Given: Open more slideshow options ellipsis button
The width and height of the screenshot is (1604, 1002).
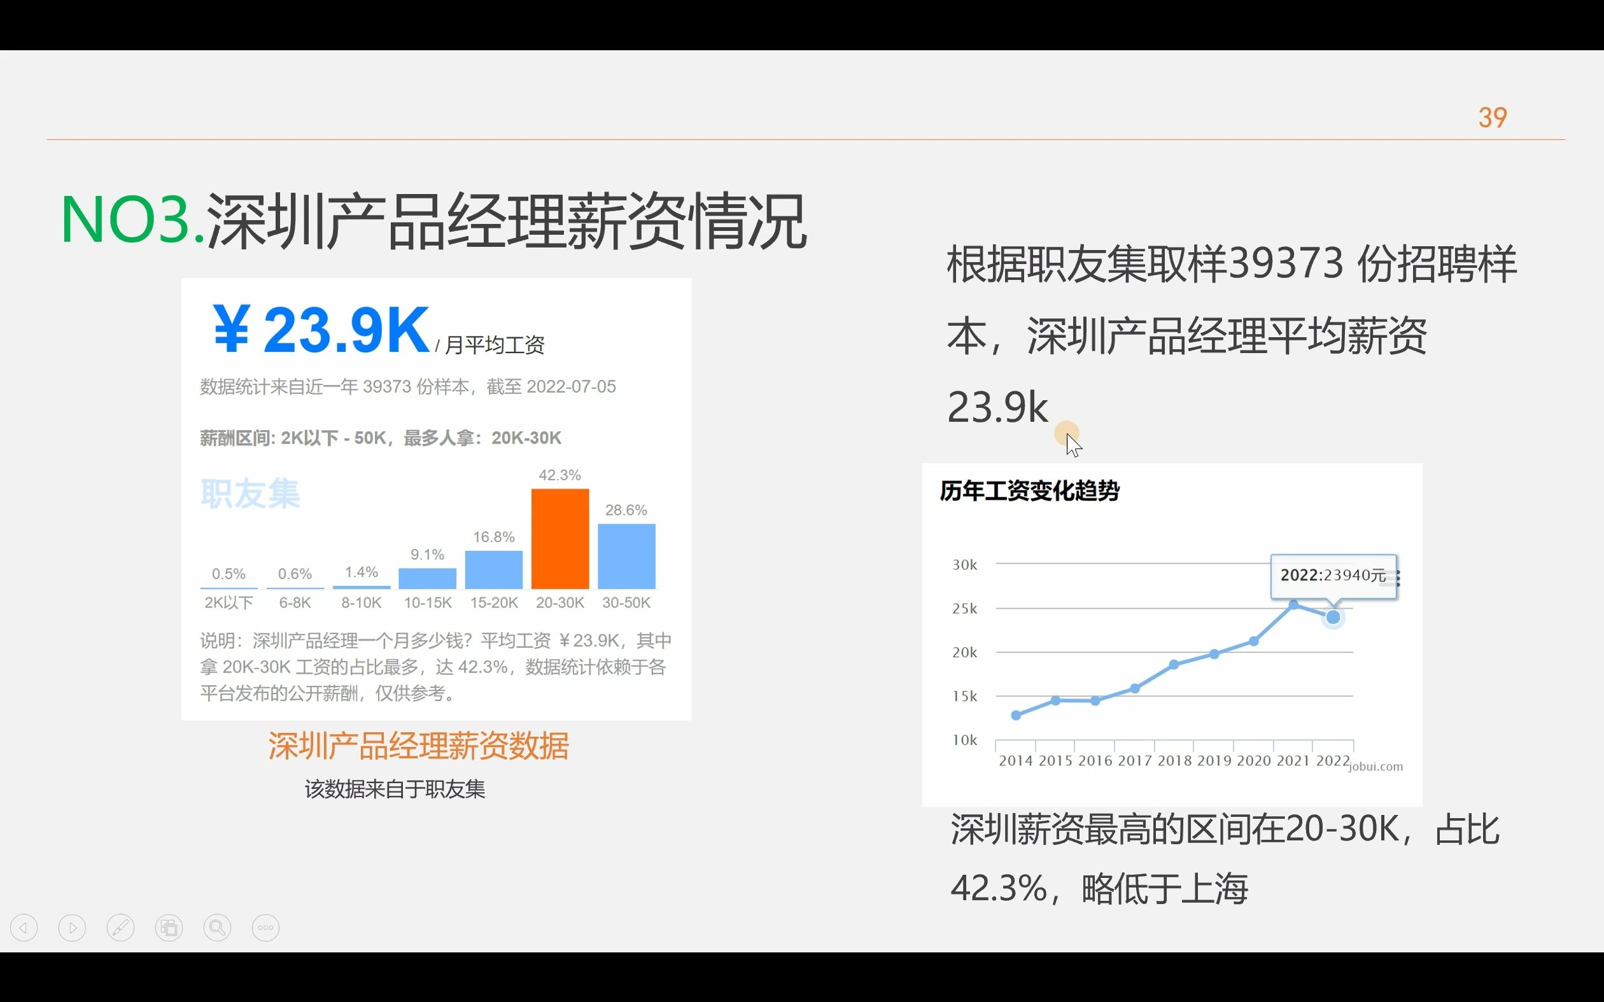Looking at the screenshot, I should point(266,927).
